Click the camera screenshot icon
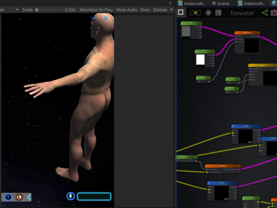Viewport: 277px width, 208px height. [274, 13]
